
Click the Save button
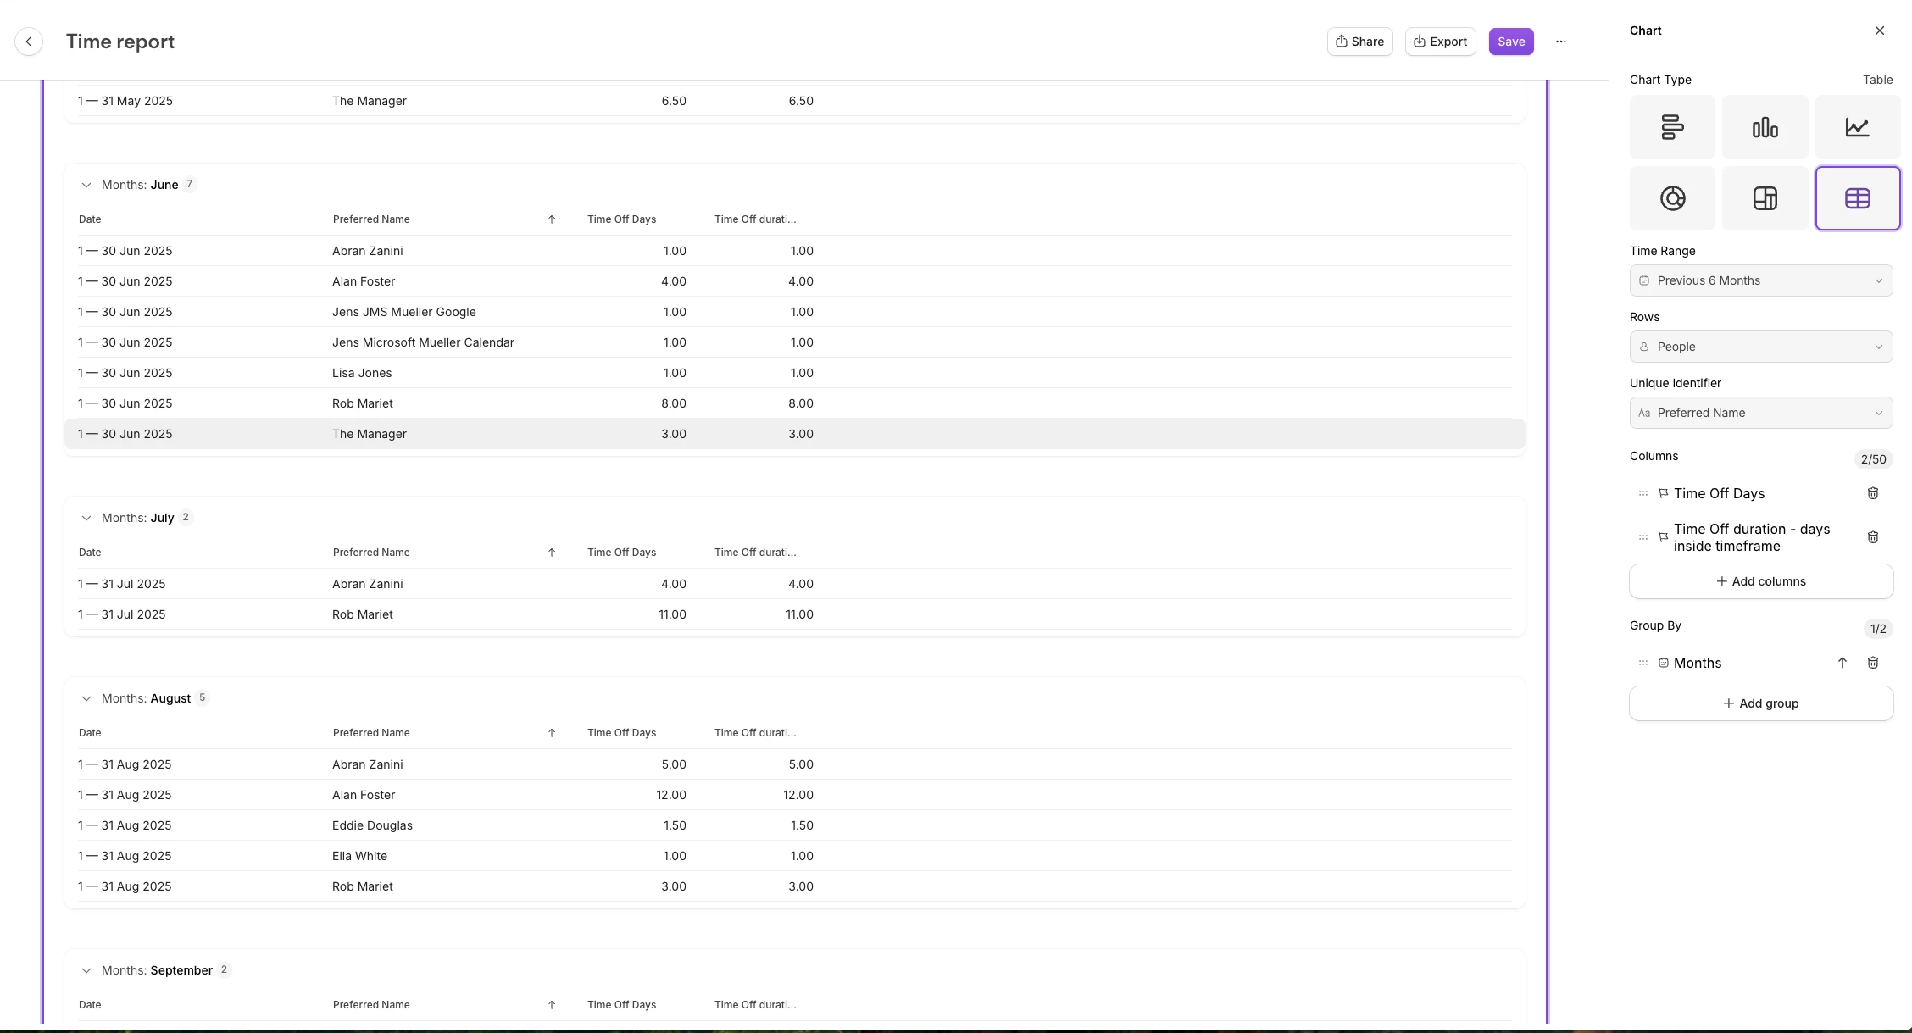[x=1510, y=42]
